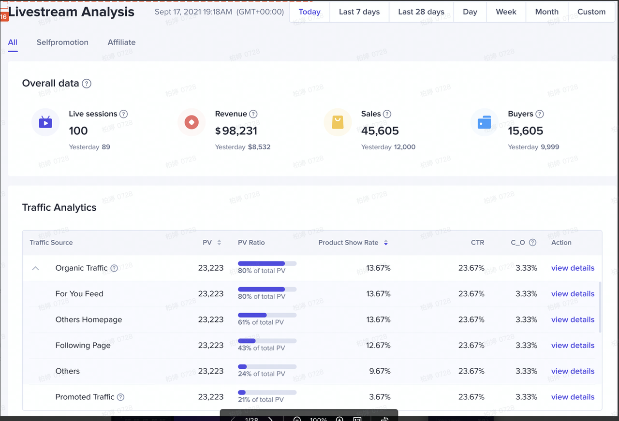619x421 pixels.
Task: Open the Selfpromotion tab
Action: pyautogui.click(x=62, y=43)
